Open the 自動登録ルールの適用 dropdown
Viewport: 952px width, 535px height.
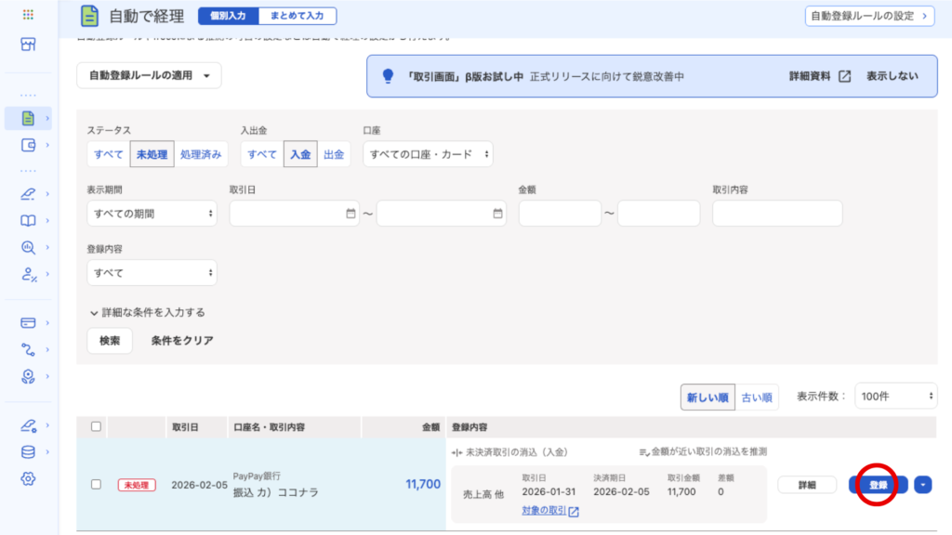(149, 75)
